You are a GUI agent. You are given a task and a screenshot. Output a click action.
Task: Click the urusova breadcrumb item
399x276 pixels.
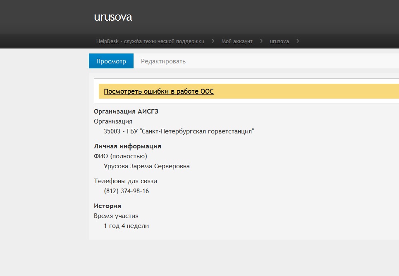(280, 41)
